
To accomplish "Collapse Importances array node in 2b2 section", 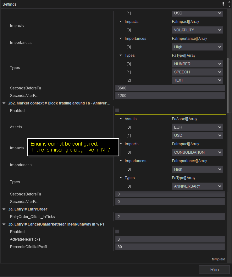I will tap(121, 161).
